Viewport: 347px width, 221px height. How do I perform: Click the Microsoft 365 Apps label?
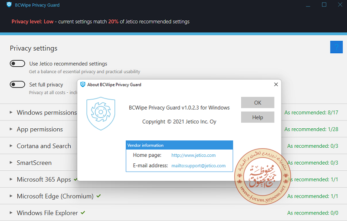[x=44, y=179]
